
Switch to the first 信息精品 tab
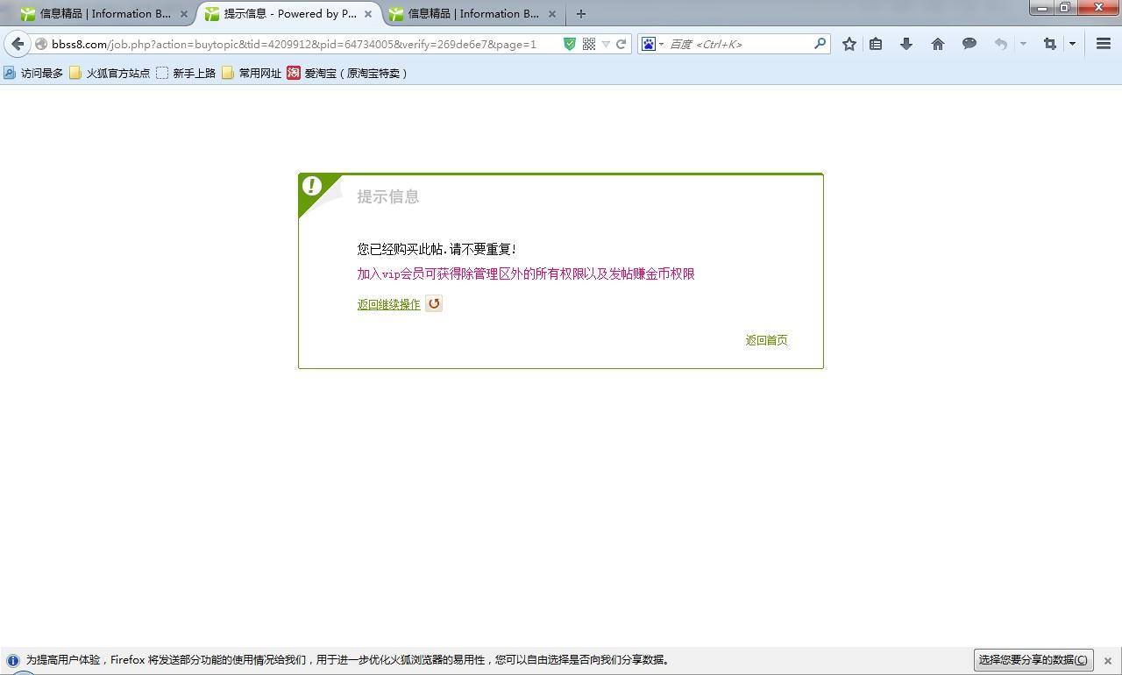click(103, 14)
